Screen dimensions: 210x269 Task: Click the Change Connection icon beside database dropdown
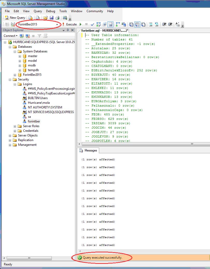[x=13, y=24]
